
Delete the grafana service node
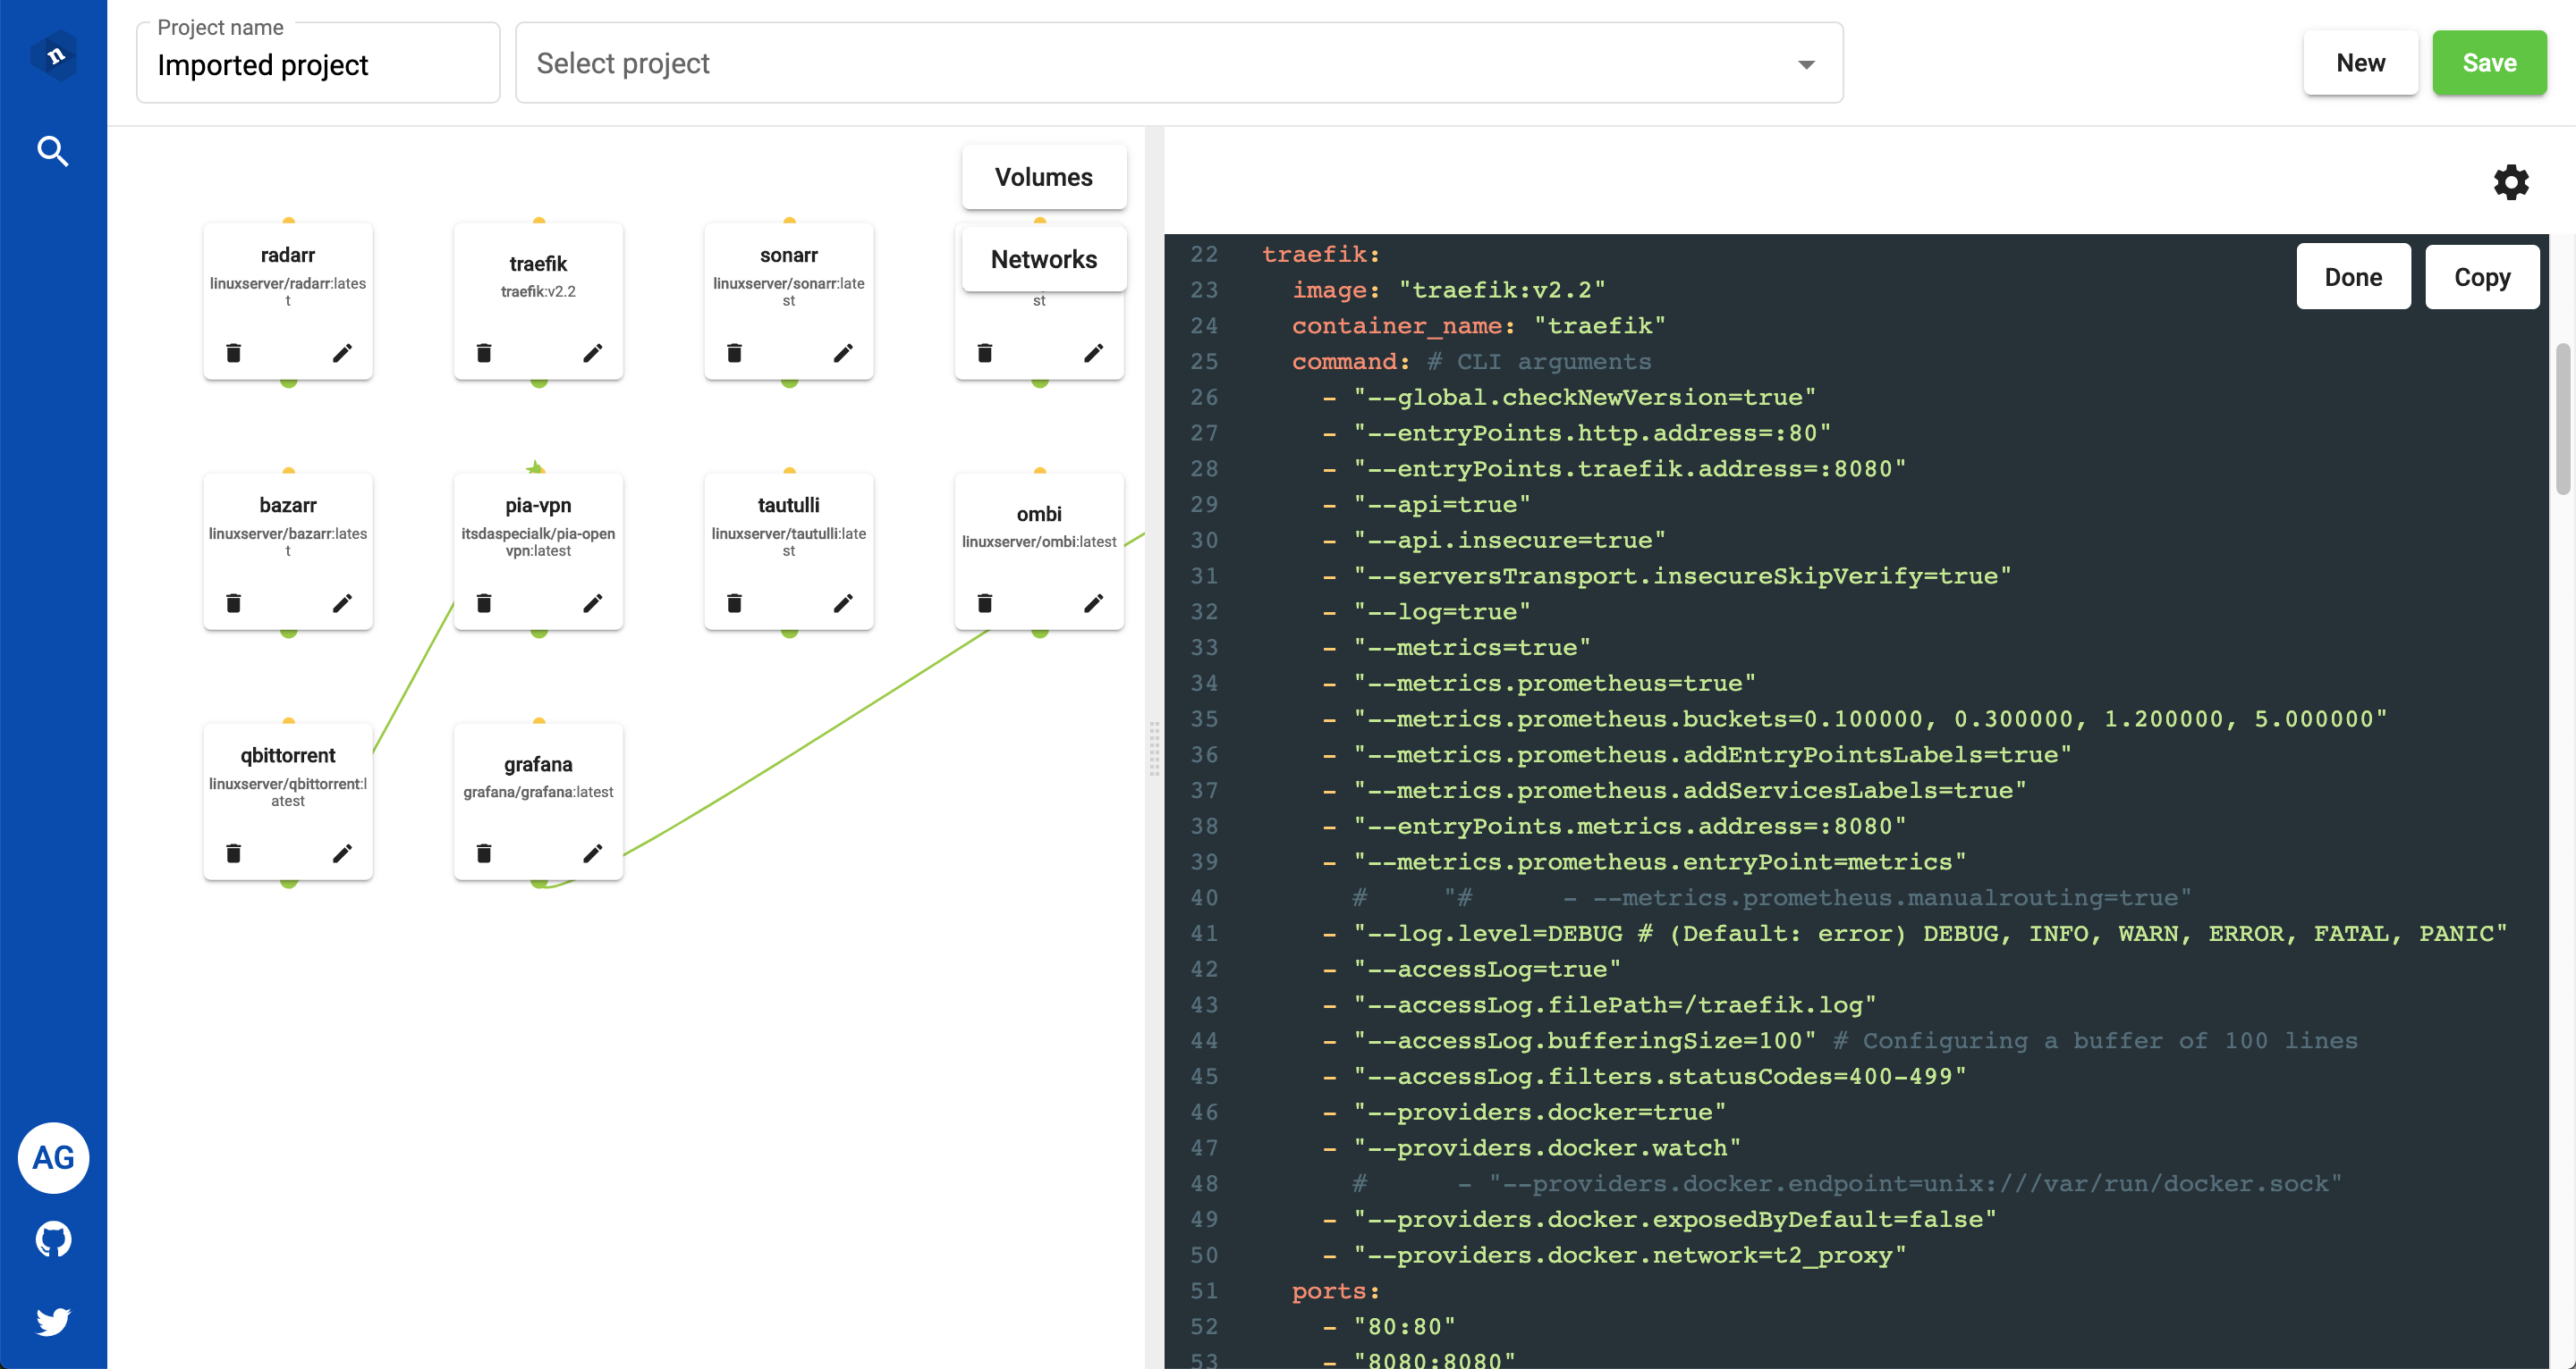[x=484, y=852]
